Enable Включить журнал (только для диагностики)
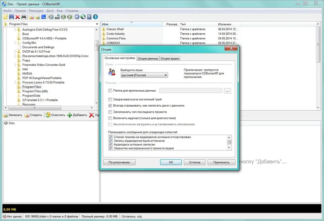324x221 pixels. point(110,118)
